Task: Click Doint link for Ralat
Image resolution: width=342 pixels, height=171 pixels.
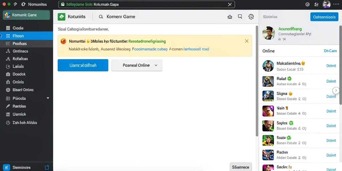Action: tap(331, 81)
